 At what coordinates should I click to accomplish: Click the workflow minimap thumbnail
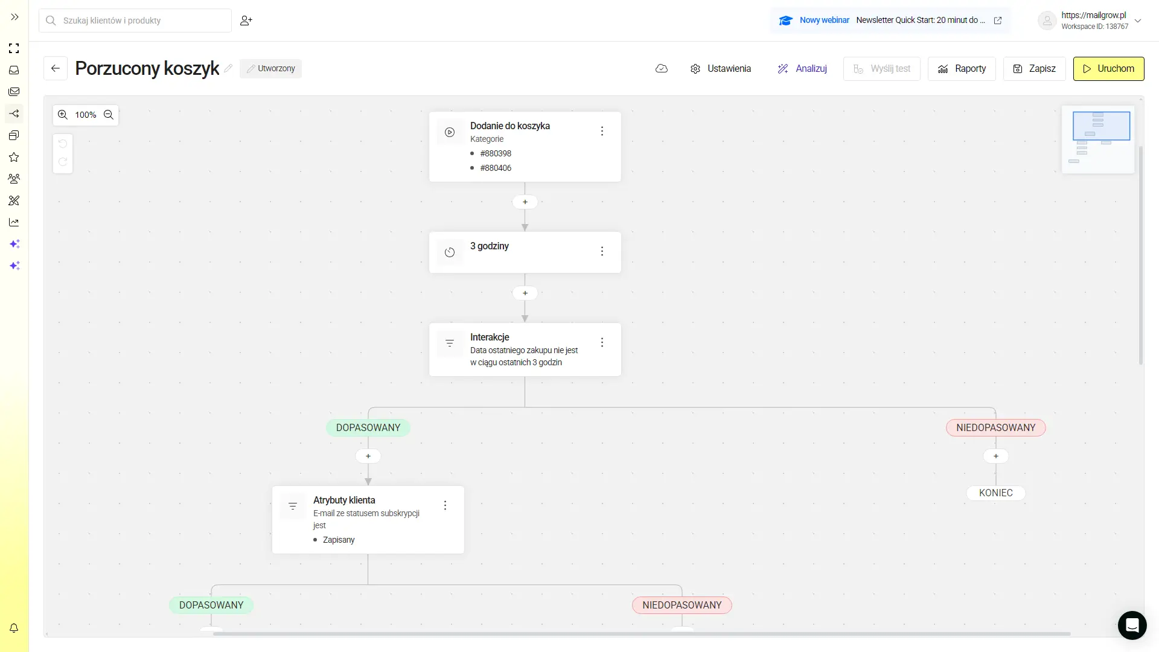(x=1097, y=139)
